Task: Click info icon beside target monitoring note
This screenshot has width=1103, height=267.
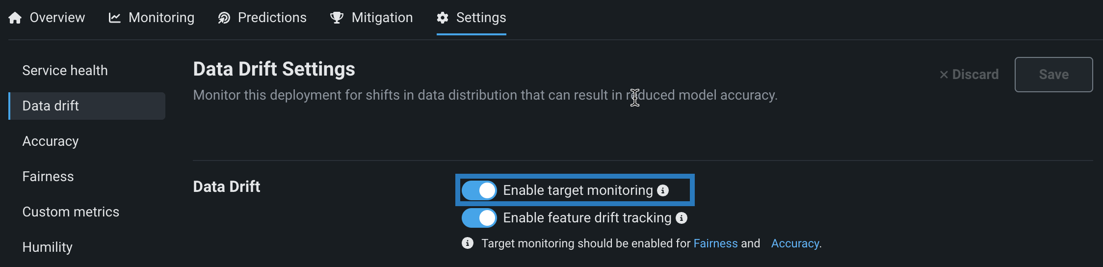Action: pos(468,243)
